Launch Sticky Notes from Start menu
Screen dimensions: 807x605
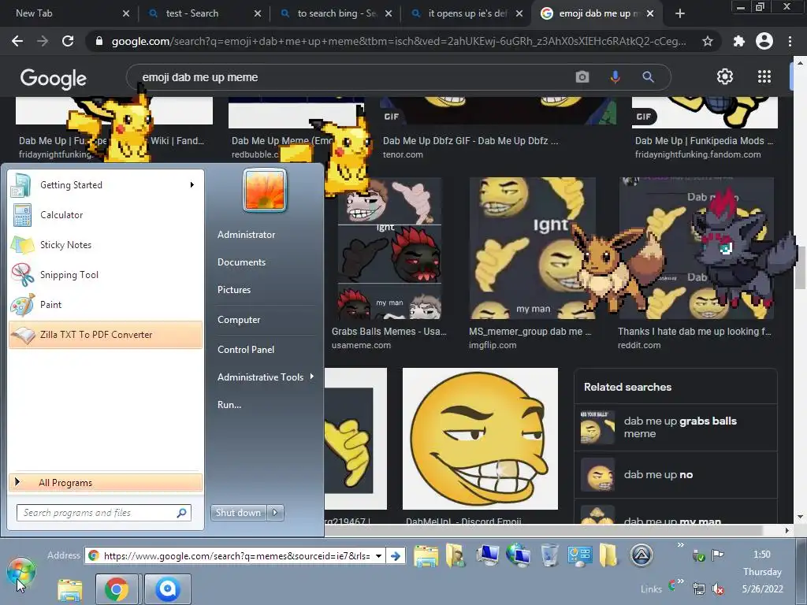click(106, 245)
